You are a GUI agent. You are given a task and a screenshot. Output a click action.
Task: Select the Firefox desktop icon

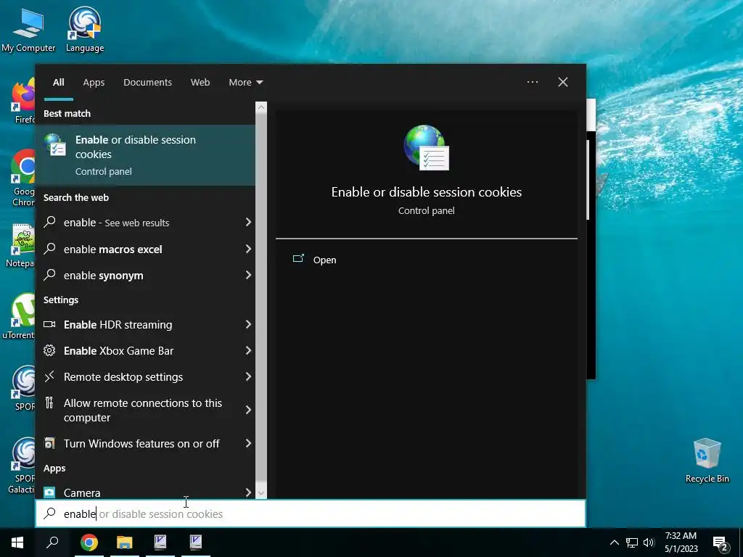tap(24, 101)
